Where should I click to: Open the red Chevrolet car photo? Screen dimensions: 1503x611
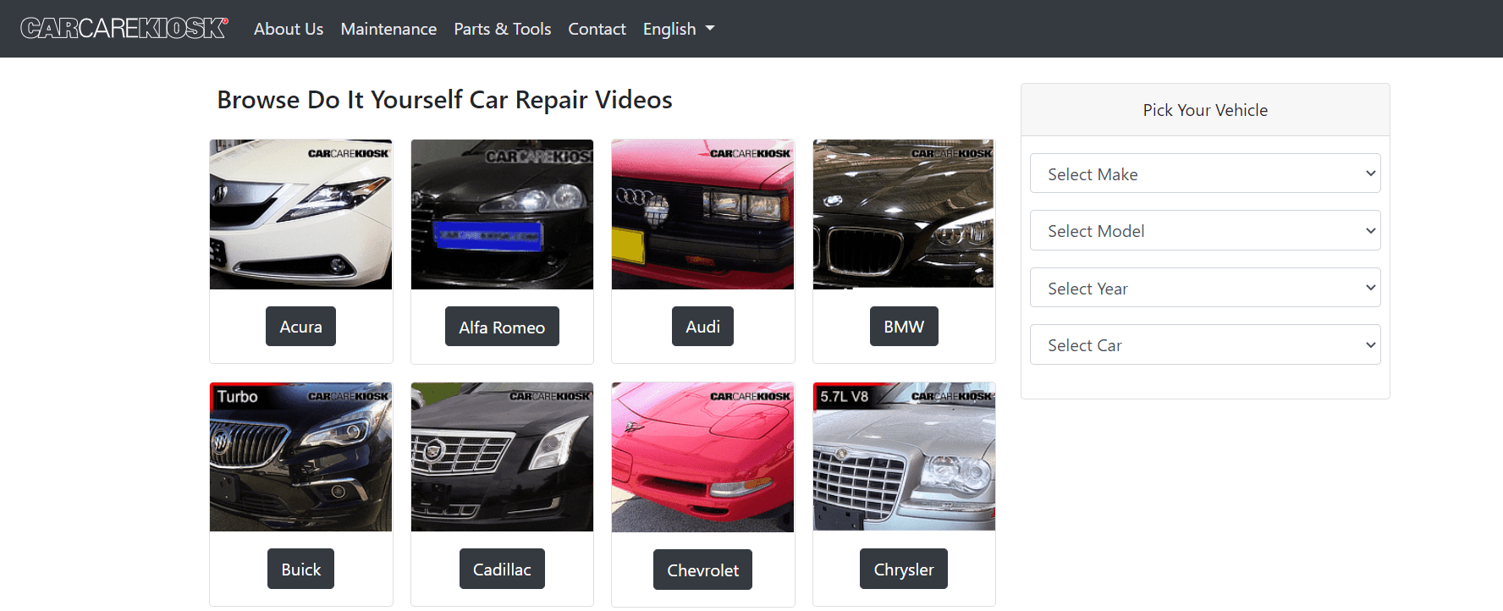click(702, 457)
